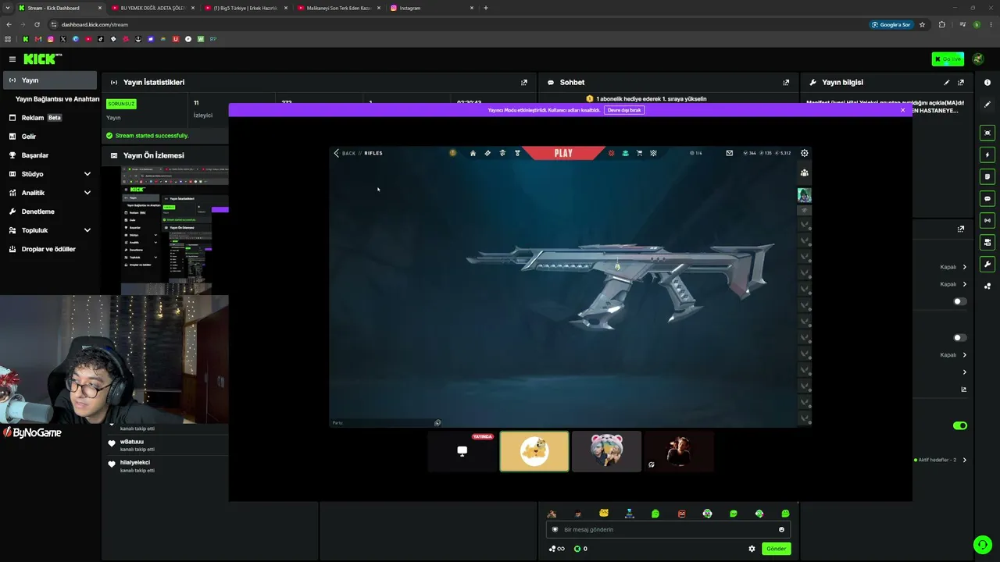Go BACK from the Rifles screen

(345, 153)
